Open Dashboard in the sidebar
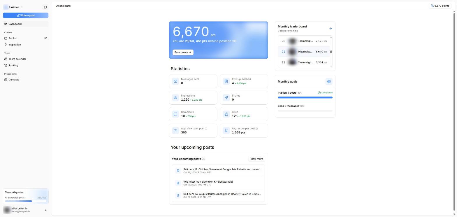Screen dimensions: 457x217 point(26,24)
